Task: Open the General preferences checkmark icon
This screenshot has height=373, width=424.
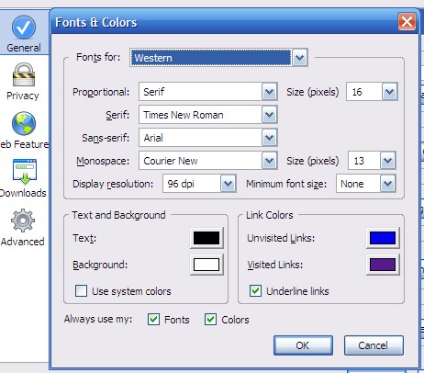Action: point(24,28)
